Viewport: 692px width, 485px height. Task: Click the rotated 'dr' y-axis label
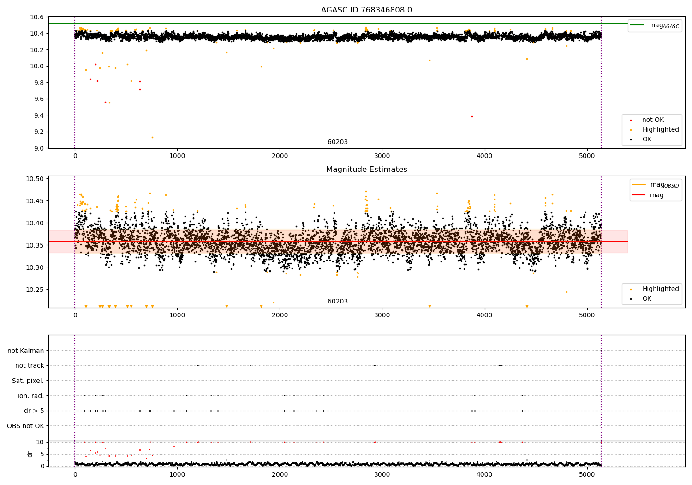pyautogui.click(x=30, y=454)
